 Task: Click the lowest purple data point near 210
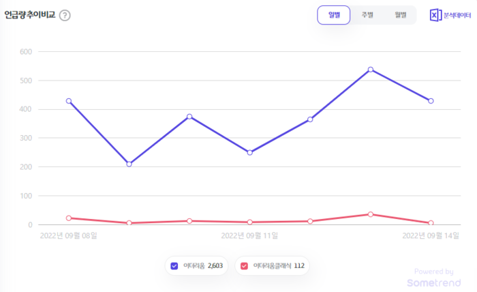pos(129,164)
